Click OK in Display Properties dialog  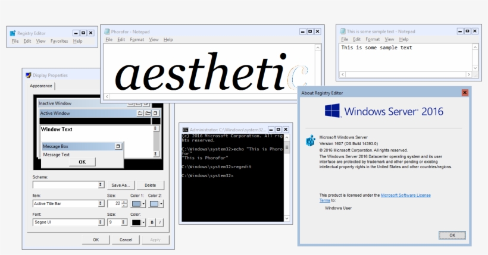coord(96,240)
